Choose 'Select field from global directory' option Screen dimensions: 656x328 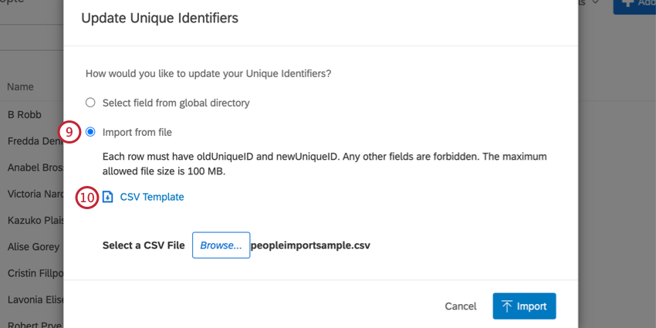click(90, 103)
